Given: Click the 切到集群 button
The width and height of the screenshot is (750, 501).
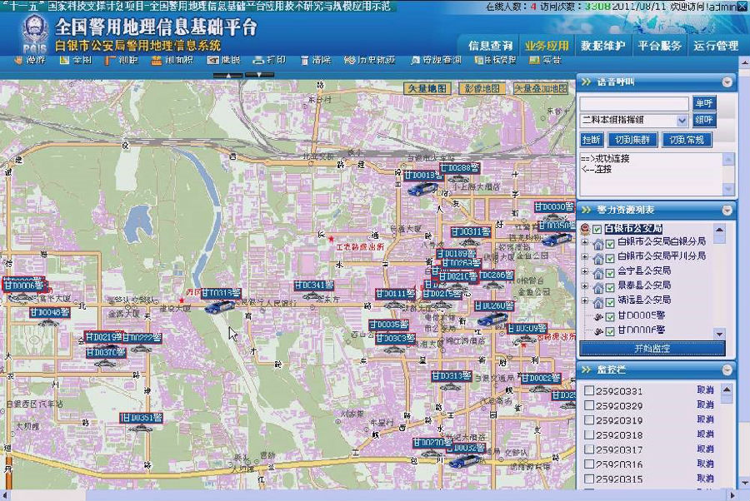Looking at the screenshot, I should coord(632,140).
